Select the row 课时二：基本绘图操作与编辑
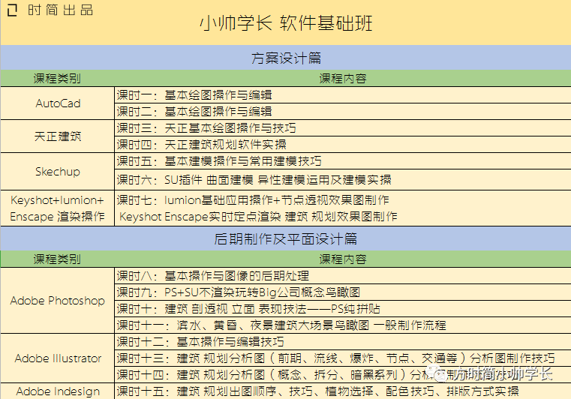Image resolution: width=571 pixels, height=399 pixels. (343, 112)
